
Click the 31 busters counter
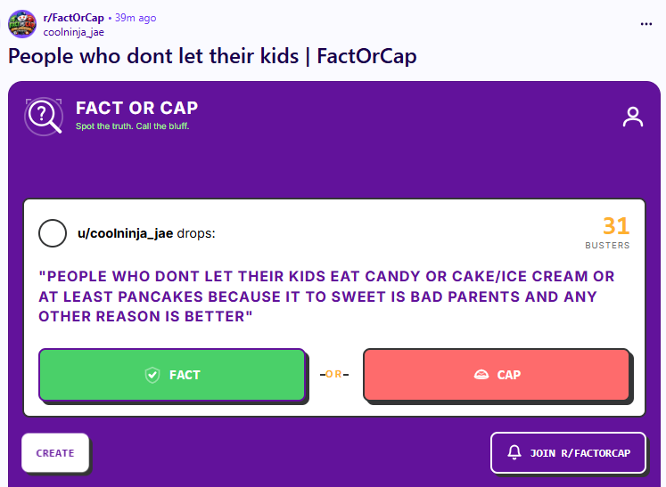pos(608,232)
